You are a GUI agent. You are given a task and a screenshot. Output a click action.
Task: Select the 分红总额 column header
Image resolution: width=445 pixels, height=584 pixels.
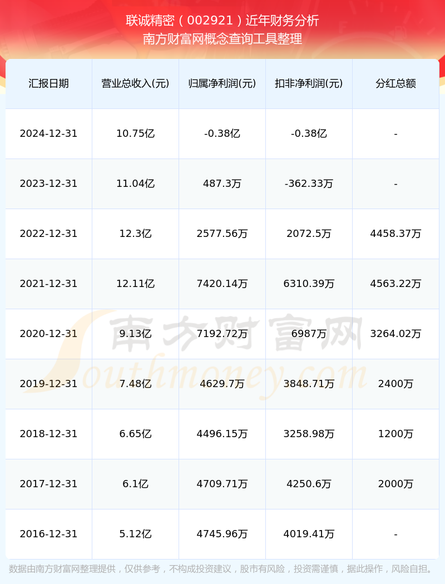(395, 83)
